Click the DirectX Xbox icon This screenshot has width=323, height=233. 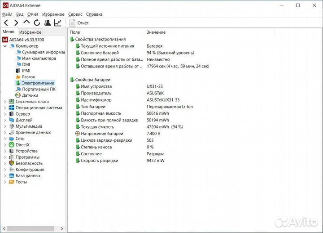[12, 145]
